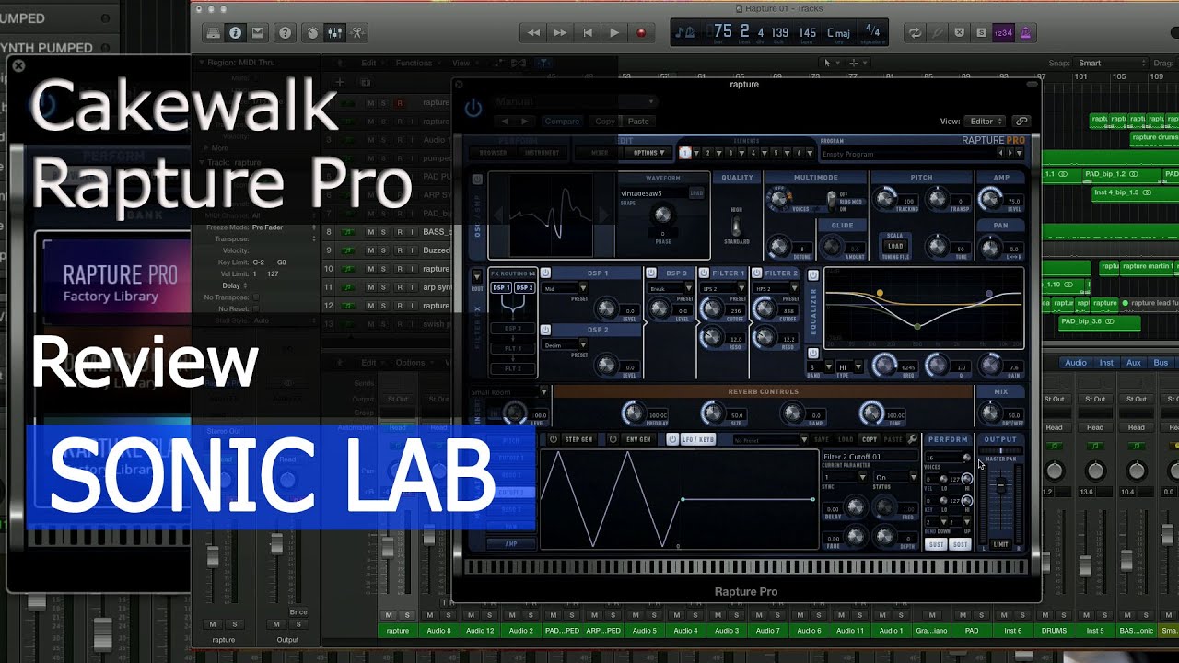Select element 1 tab
Screen dimensions: 1179x663
pos(685,153)
